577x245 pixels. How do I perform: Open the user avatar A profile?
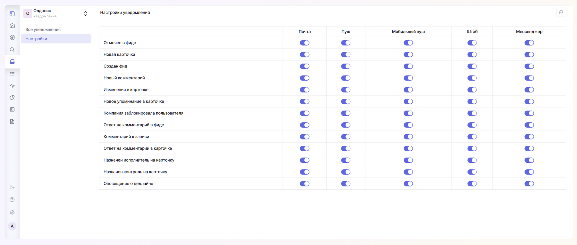pos(12,226)
